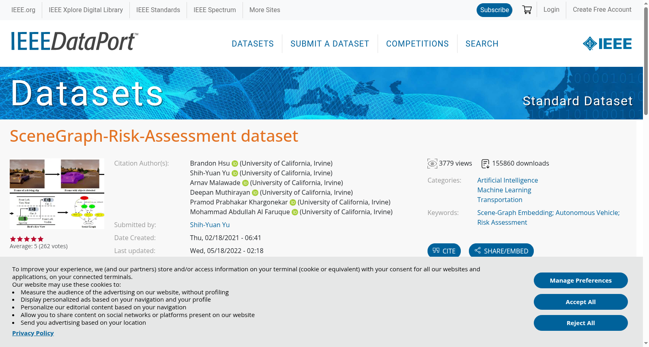The width and height of the screenshot is (649, 347).
Task: Open IEEE Standards link
Action: (158, 10)
